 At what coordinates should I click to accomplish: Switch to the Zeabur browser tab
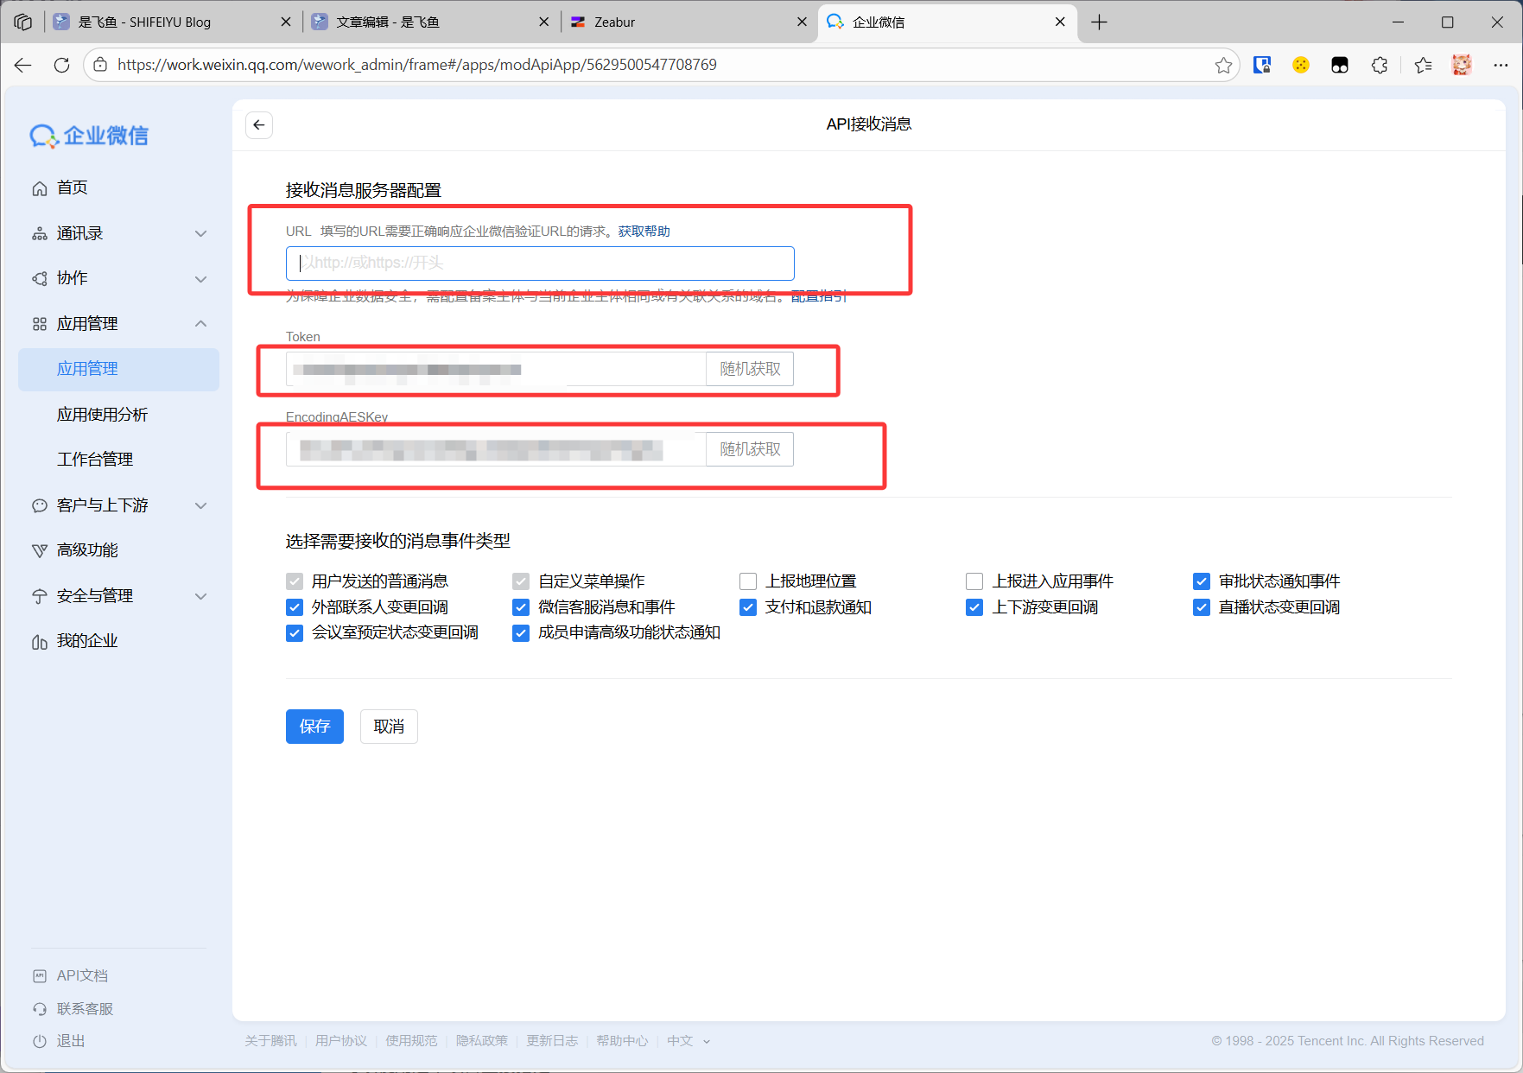682,22
